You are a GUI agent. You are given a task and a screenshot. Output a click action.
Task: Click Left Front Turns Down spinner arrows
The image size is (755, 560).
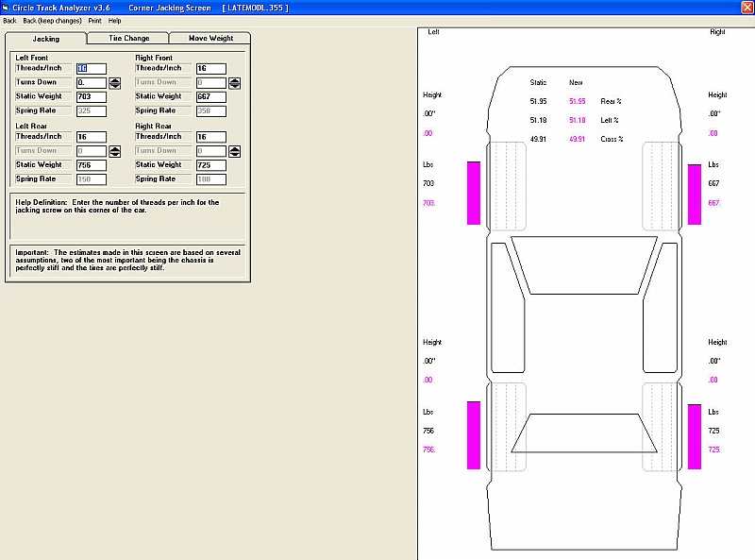tap(115, 82)
